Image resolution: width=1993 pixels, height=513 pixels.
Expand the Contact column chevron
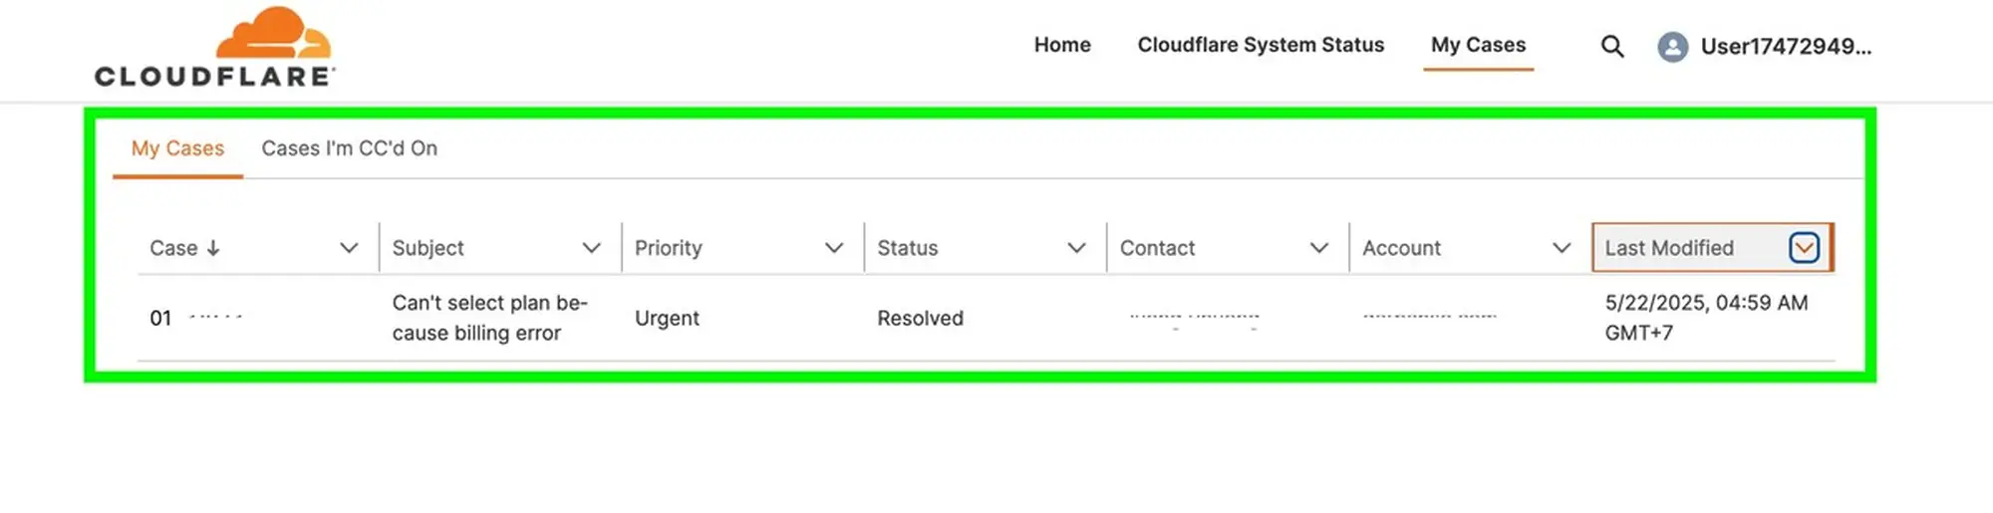coord(1319,248)
